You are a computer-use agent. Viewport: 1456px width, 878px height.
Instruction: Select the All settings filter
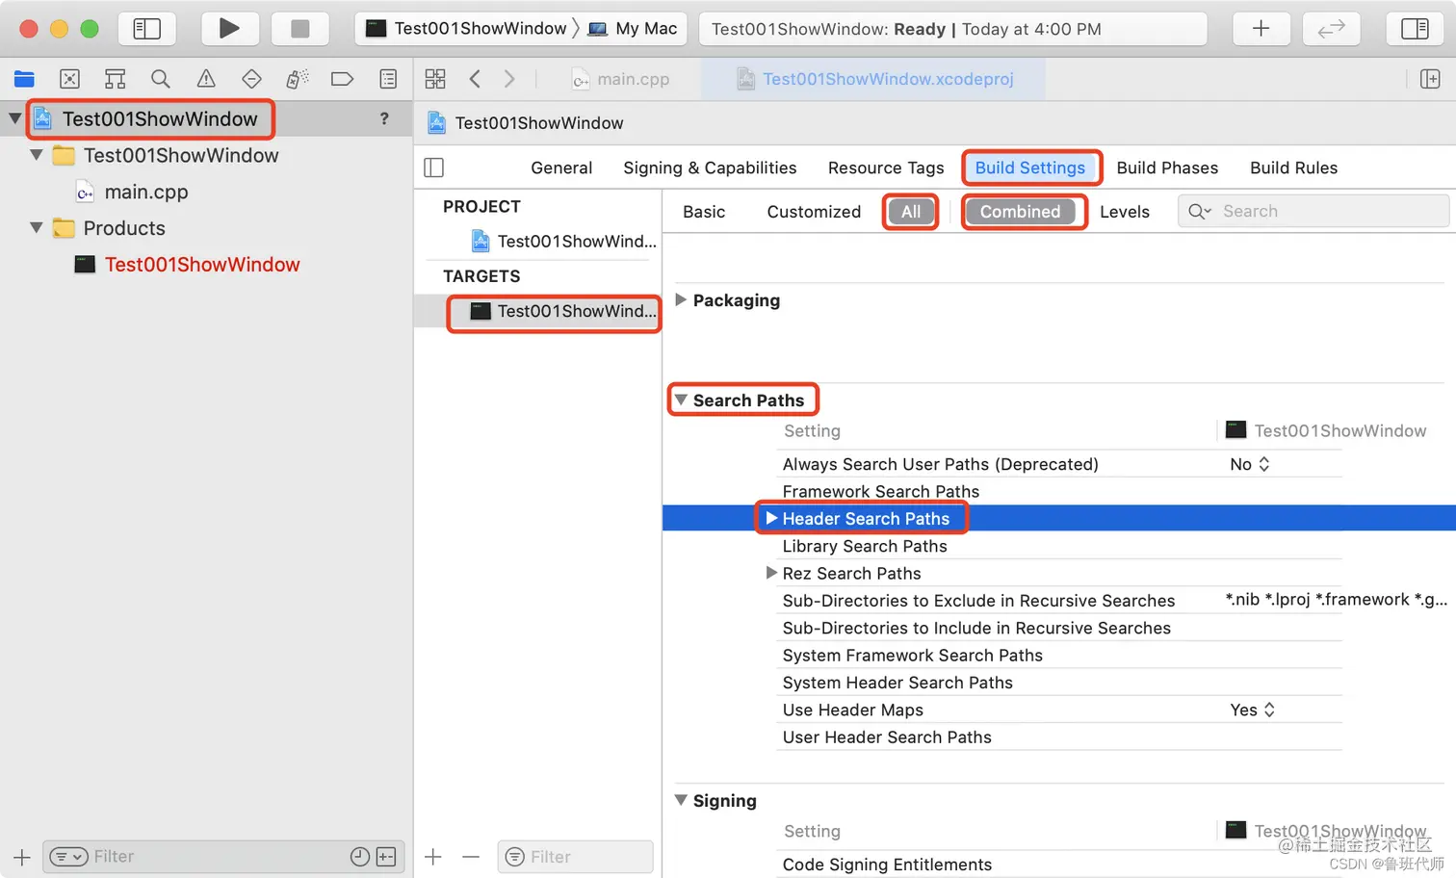pos(911,212)
